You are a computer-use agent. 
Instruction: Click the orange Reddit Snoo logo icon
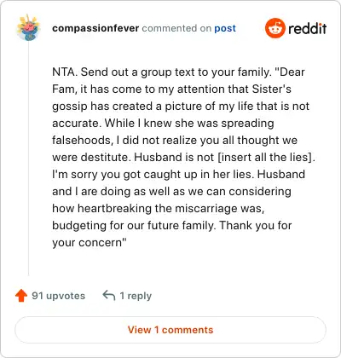[x=275, y=28]
